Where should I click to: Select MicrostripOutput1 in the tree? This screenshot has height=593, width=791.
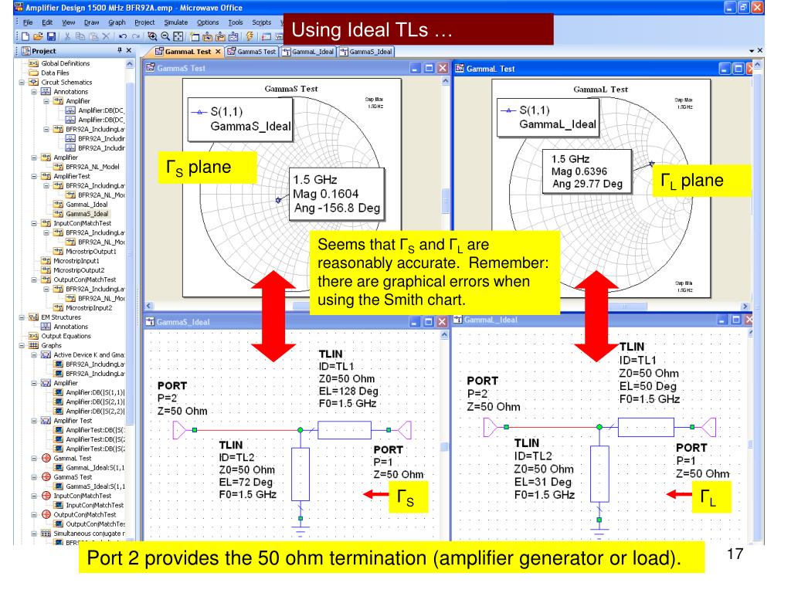[x=91, y=252]
